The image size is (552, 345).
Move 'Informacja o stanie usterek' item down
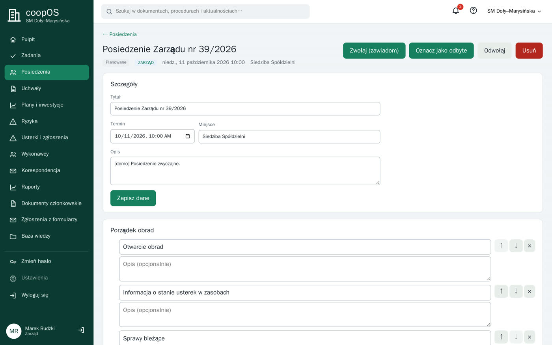[x=516, y=291]
